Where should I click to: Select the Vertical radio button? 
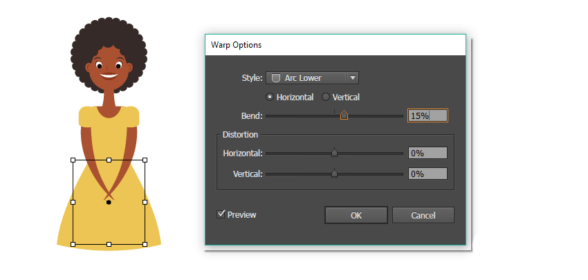326,97
